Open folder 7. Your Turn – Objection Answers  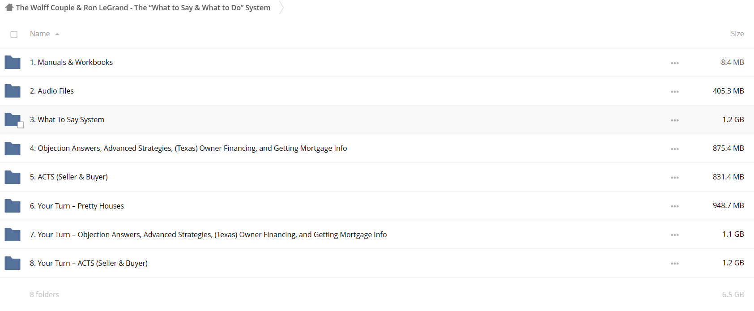pos(209,234)
